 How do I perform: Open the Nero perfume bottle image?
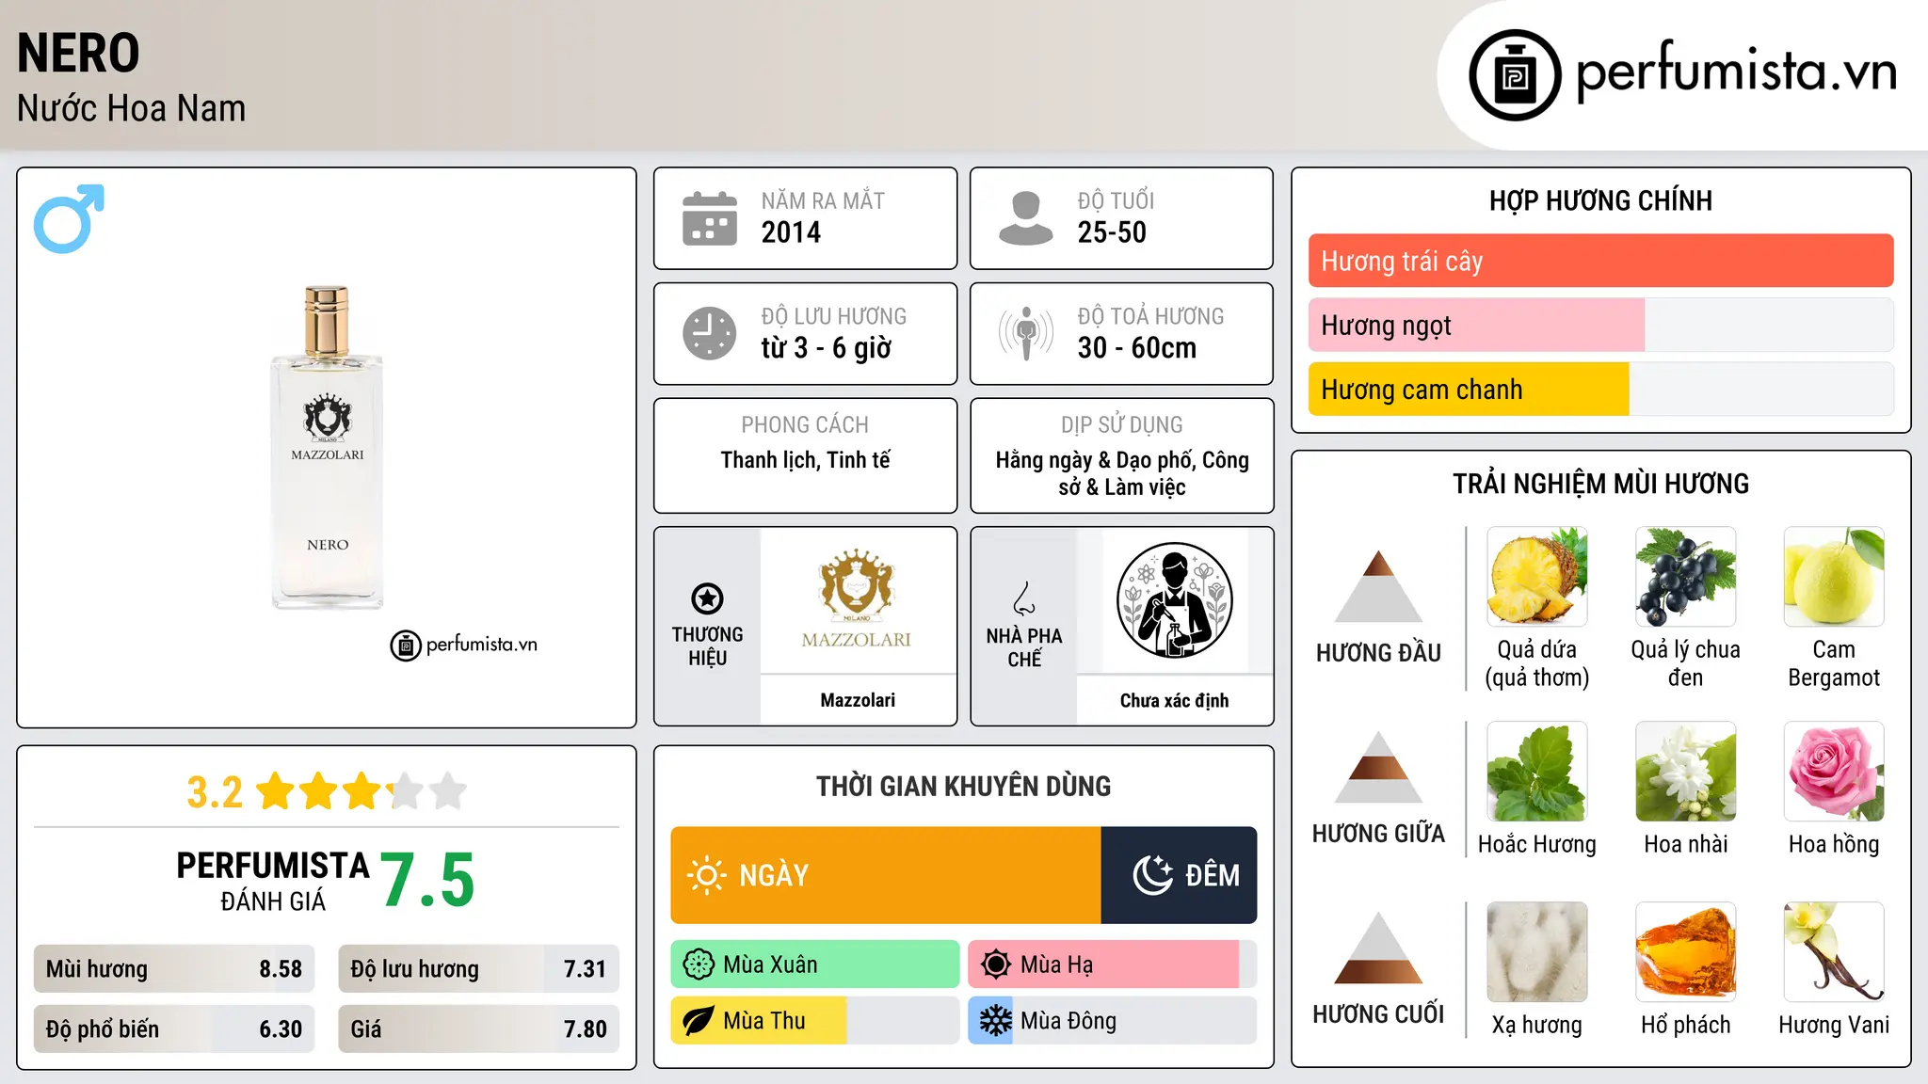(327, 448)
